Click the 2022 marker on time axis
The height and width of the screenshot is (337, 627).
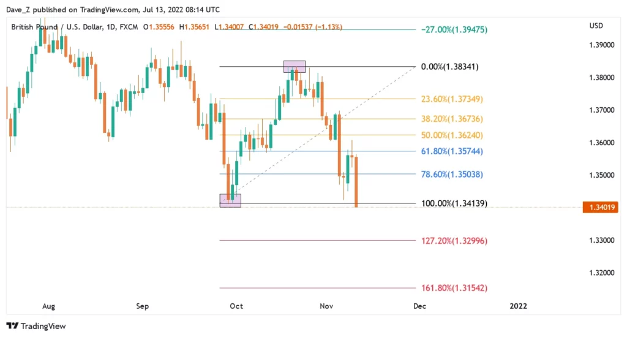click(518, 305)
